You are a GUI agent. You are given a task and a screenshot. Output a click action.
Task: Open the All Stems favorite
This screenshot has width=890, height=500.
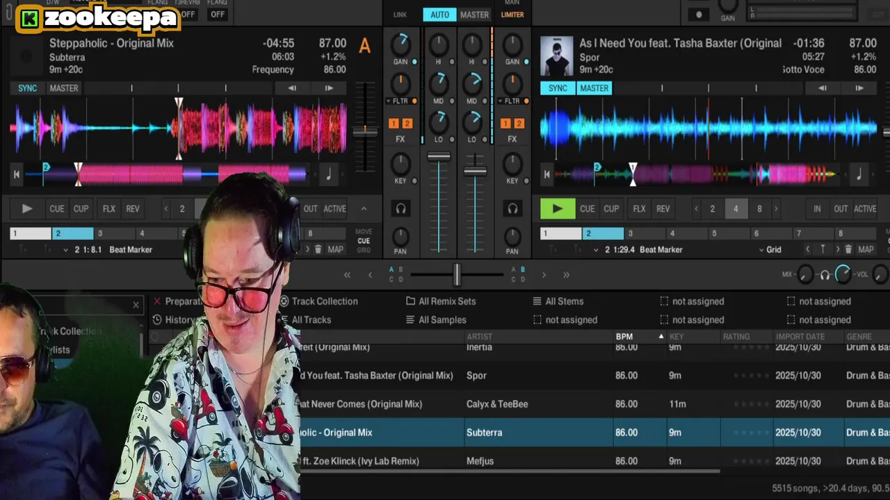pos(558,301)
